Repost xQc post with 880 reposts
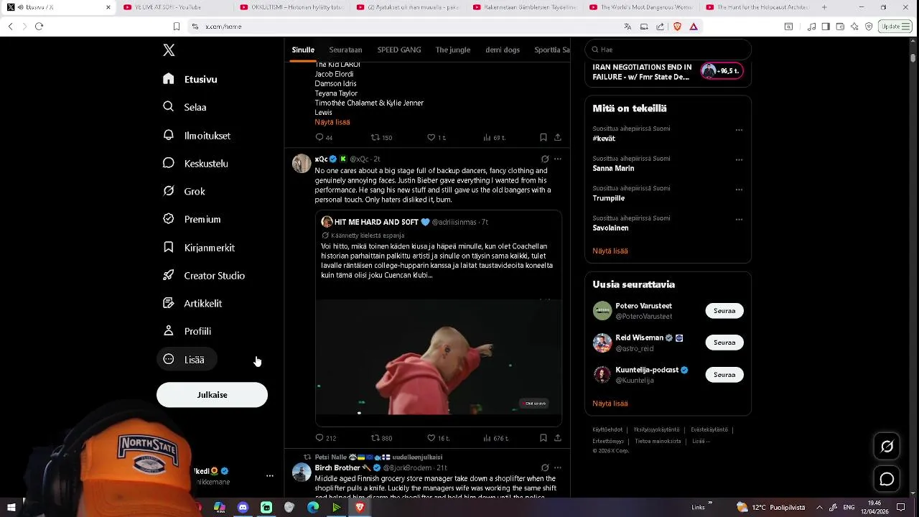Image resolution: width=919 pixels, height=517 pixels. pyautogui.click(x=381, y=438)
